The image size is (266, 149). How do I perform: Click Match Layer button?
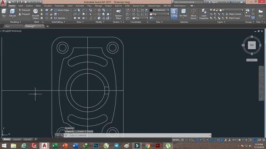coord(233,18)
